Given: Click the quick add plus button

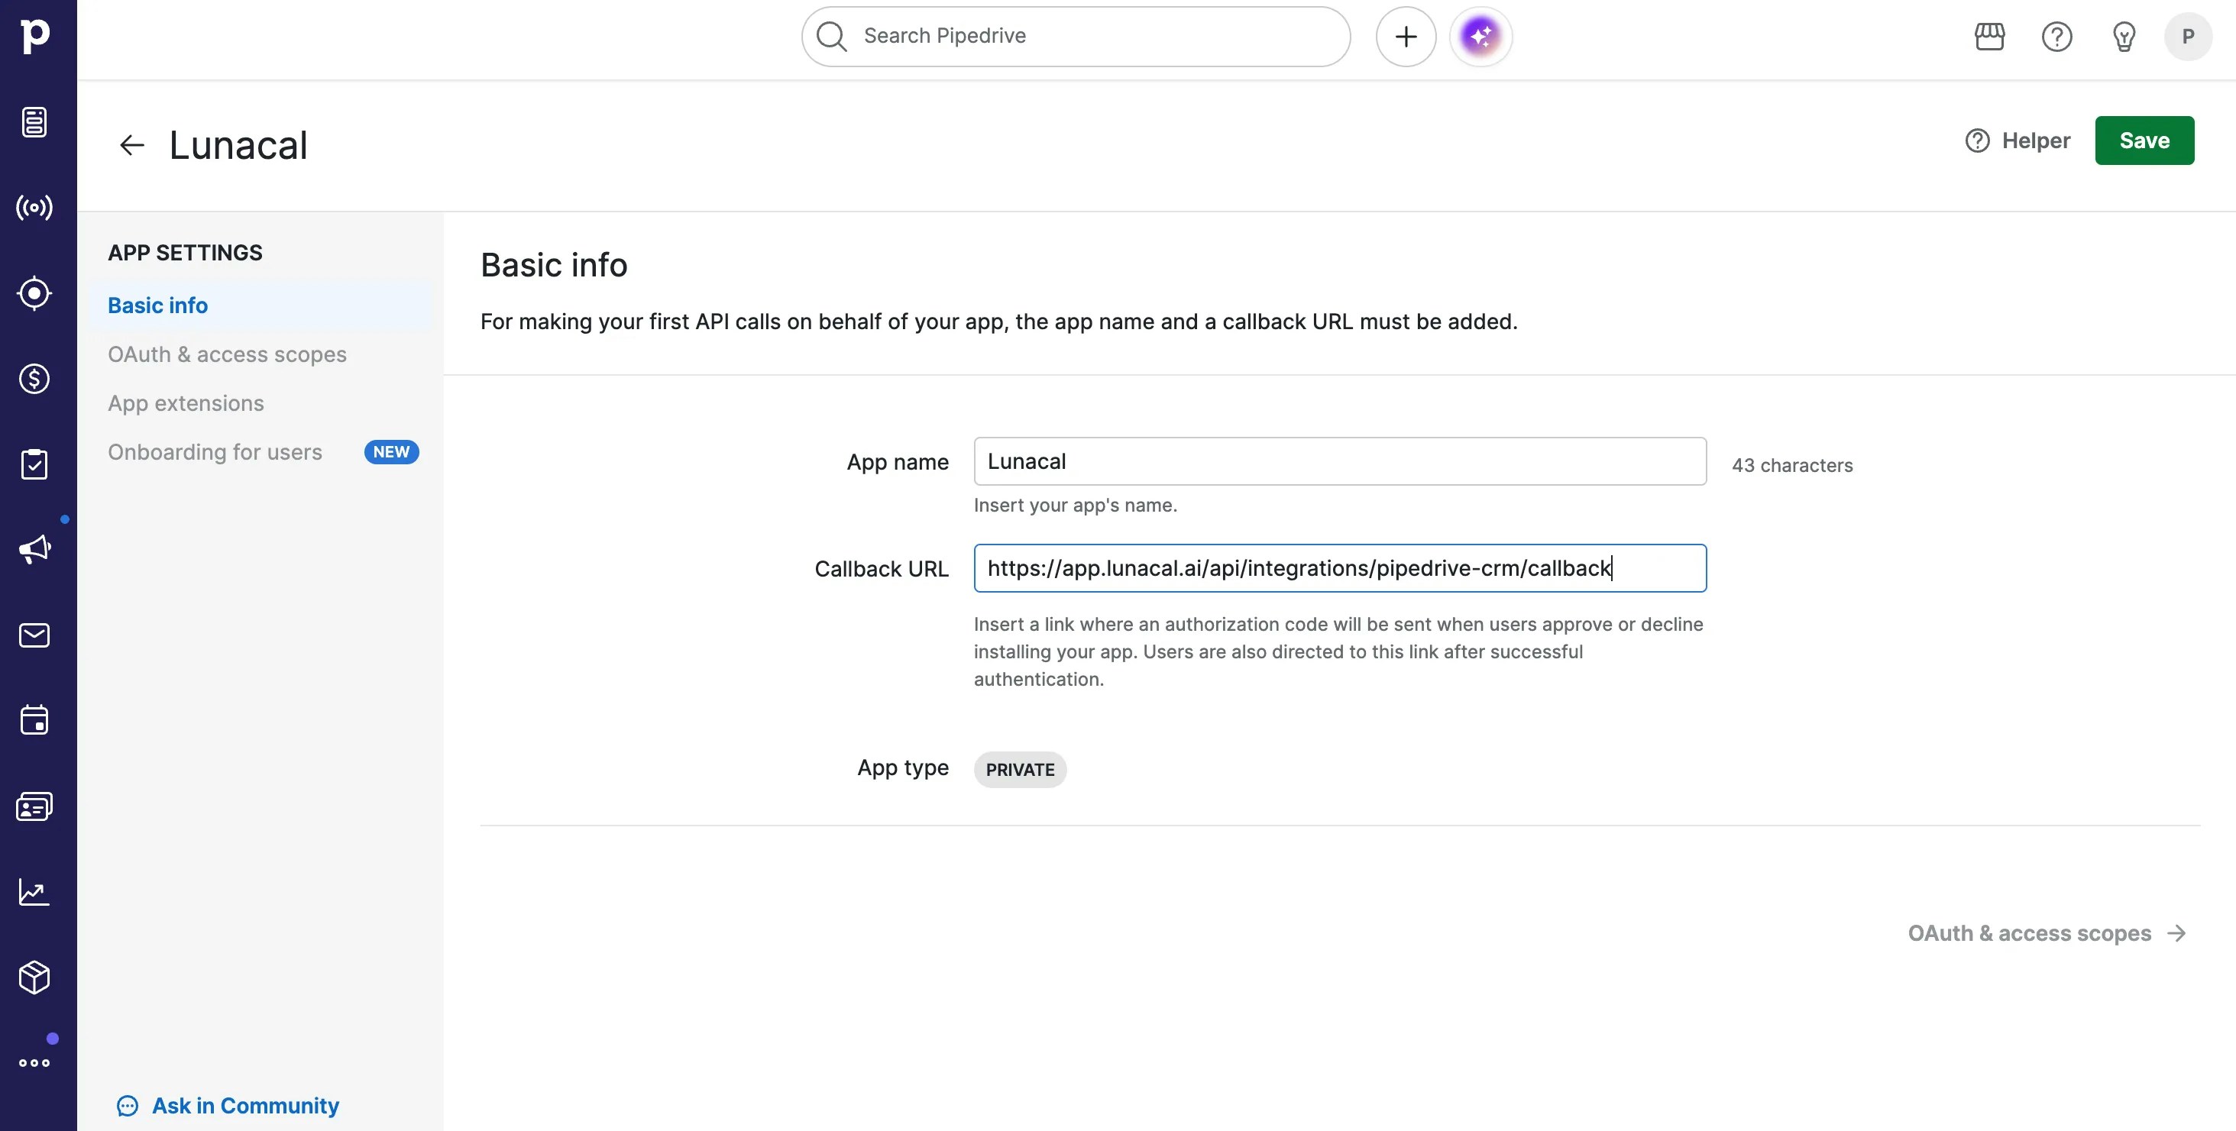Looking at the screenshot, I should (1406, 37).
